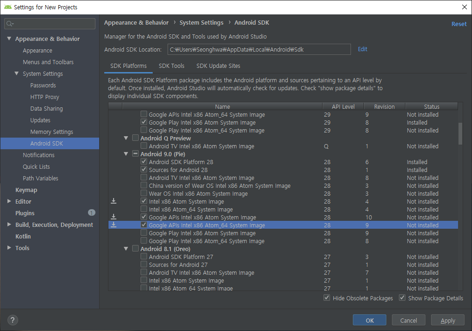Click the search magnifier icon in settings
This screenshot has height=331, width=472.
[10, 24]
